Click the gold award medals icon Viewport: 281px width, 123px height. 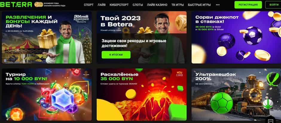pyautogui.click(x=39, y=5)
